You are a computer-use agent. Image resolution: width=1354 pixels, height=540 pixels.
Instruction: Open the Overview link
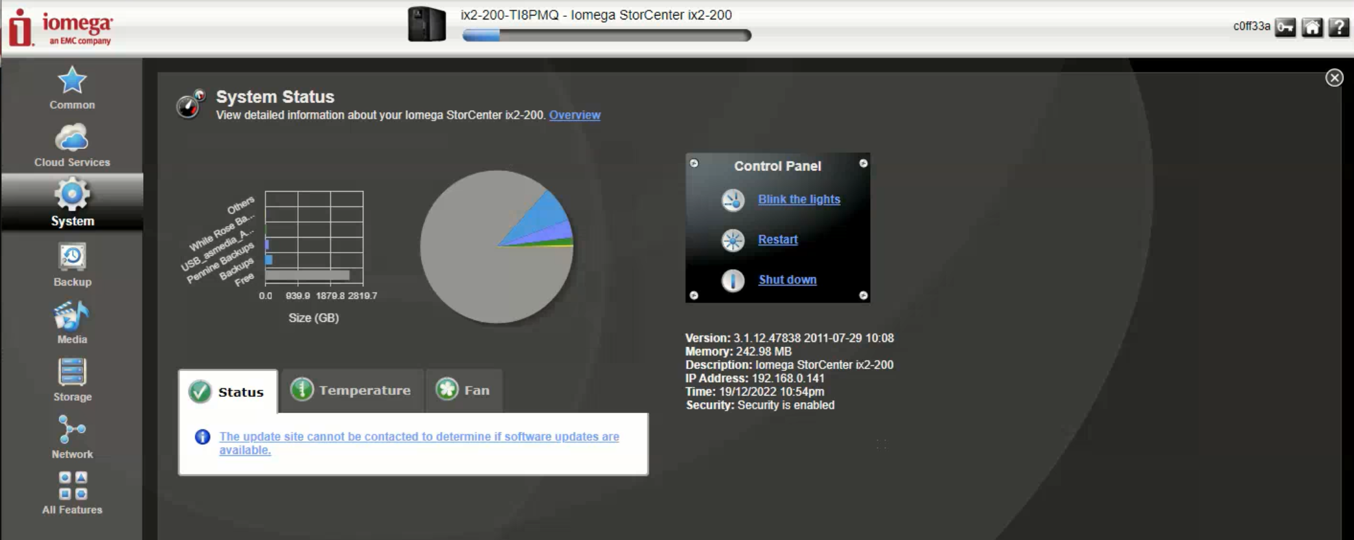click(575, 115)
